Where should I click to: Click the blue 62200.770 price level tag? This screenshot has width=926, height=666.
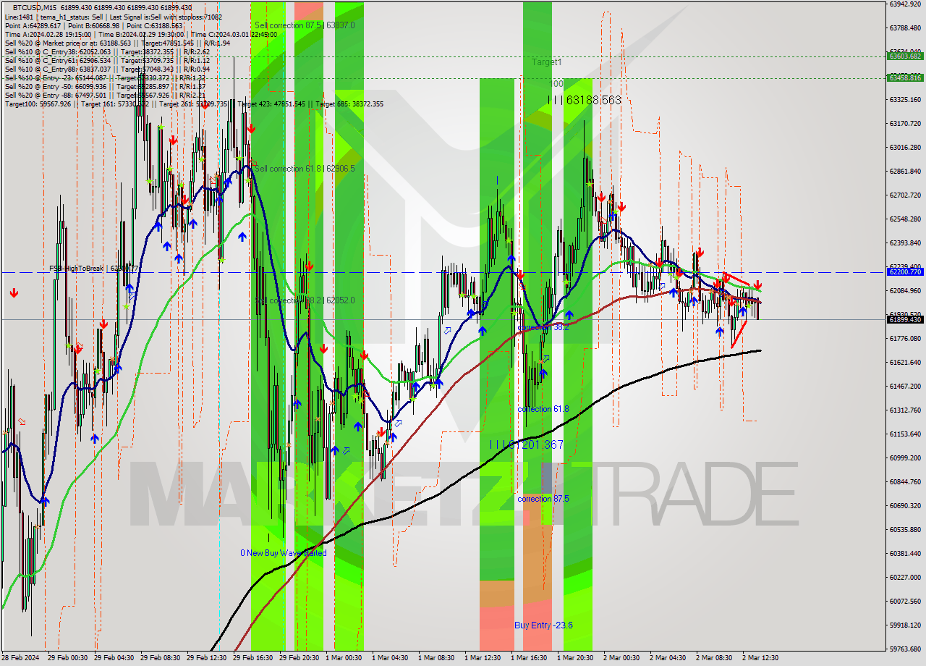point(904,272)
